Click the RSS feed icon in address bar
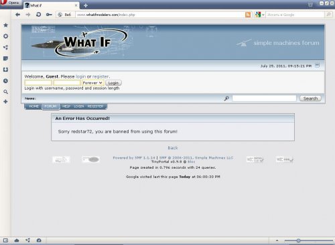 click(x=248, y=15)
